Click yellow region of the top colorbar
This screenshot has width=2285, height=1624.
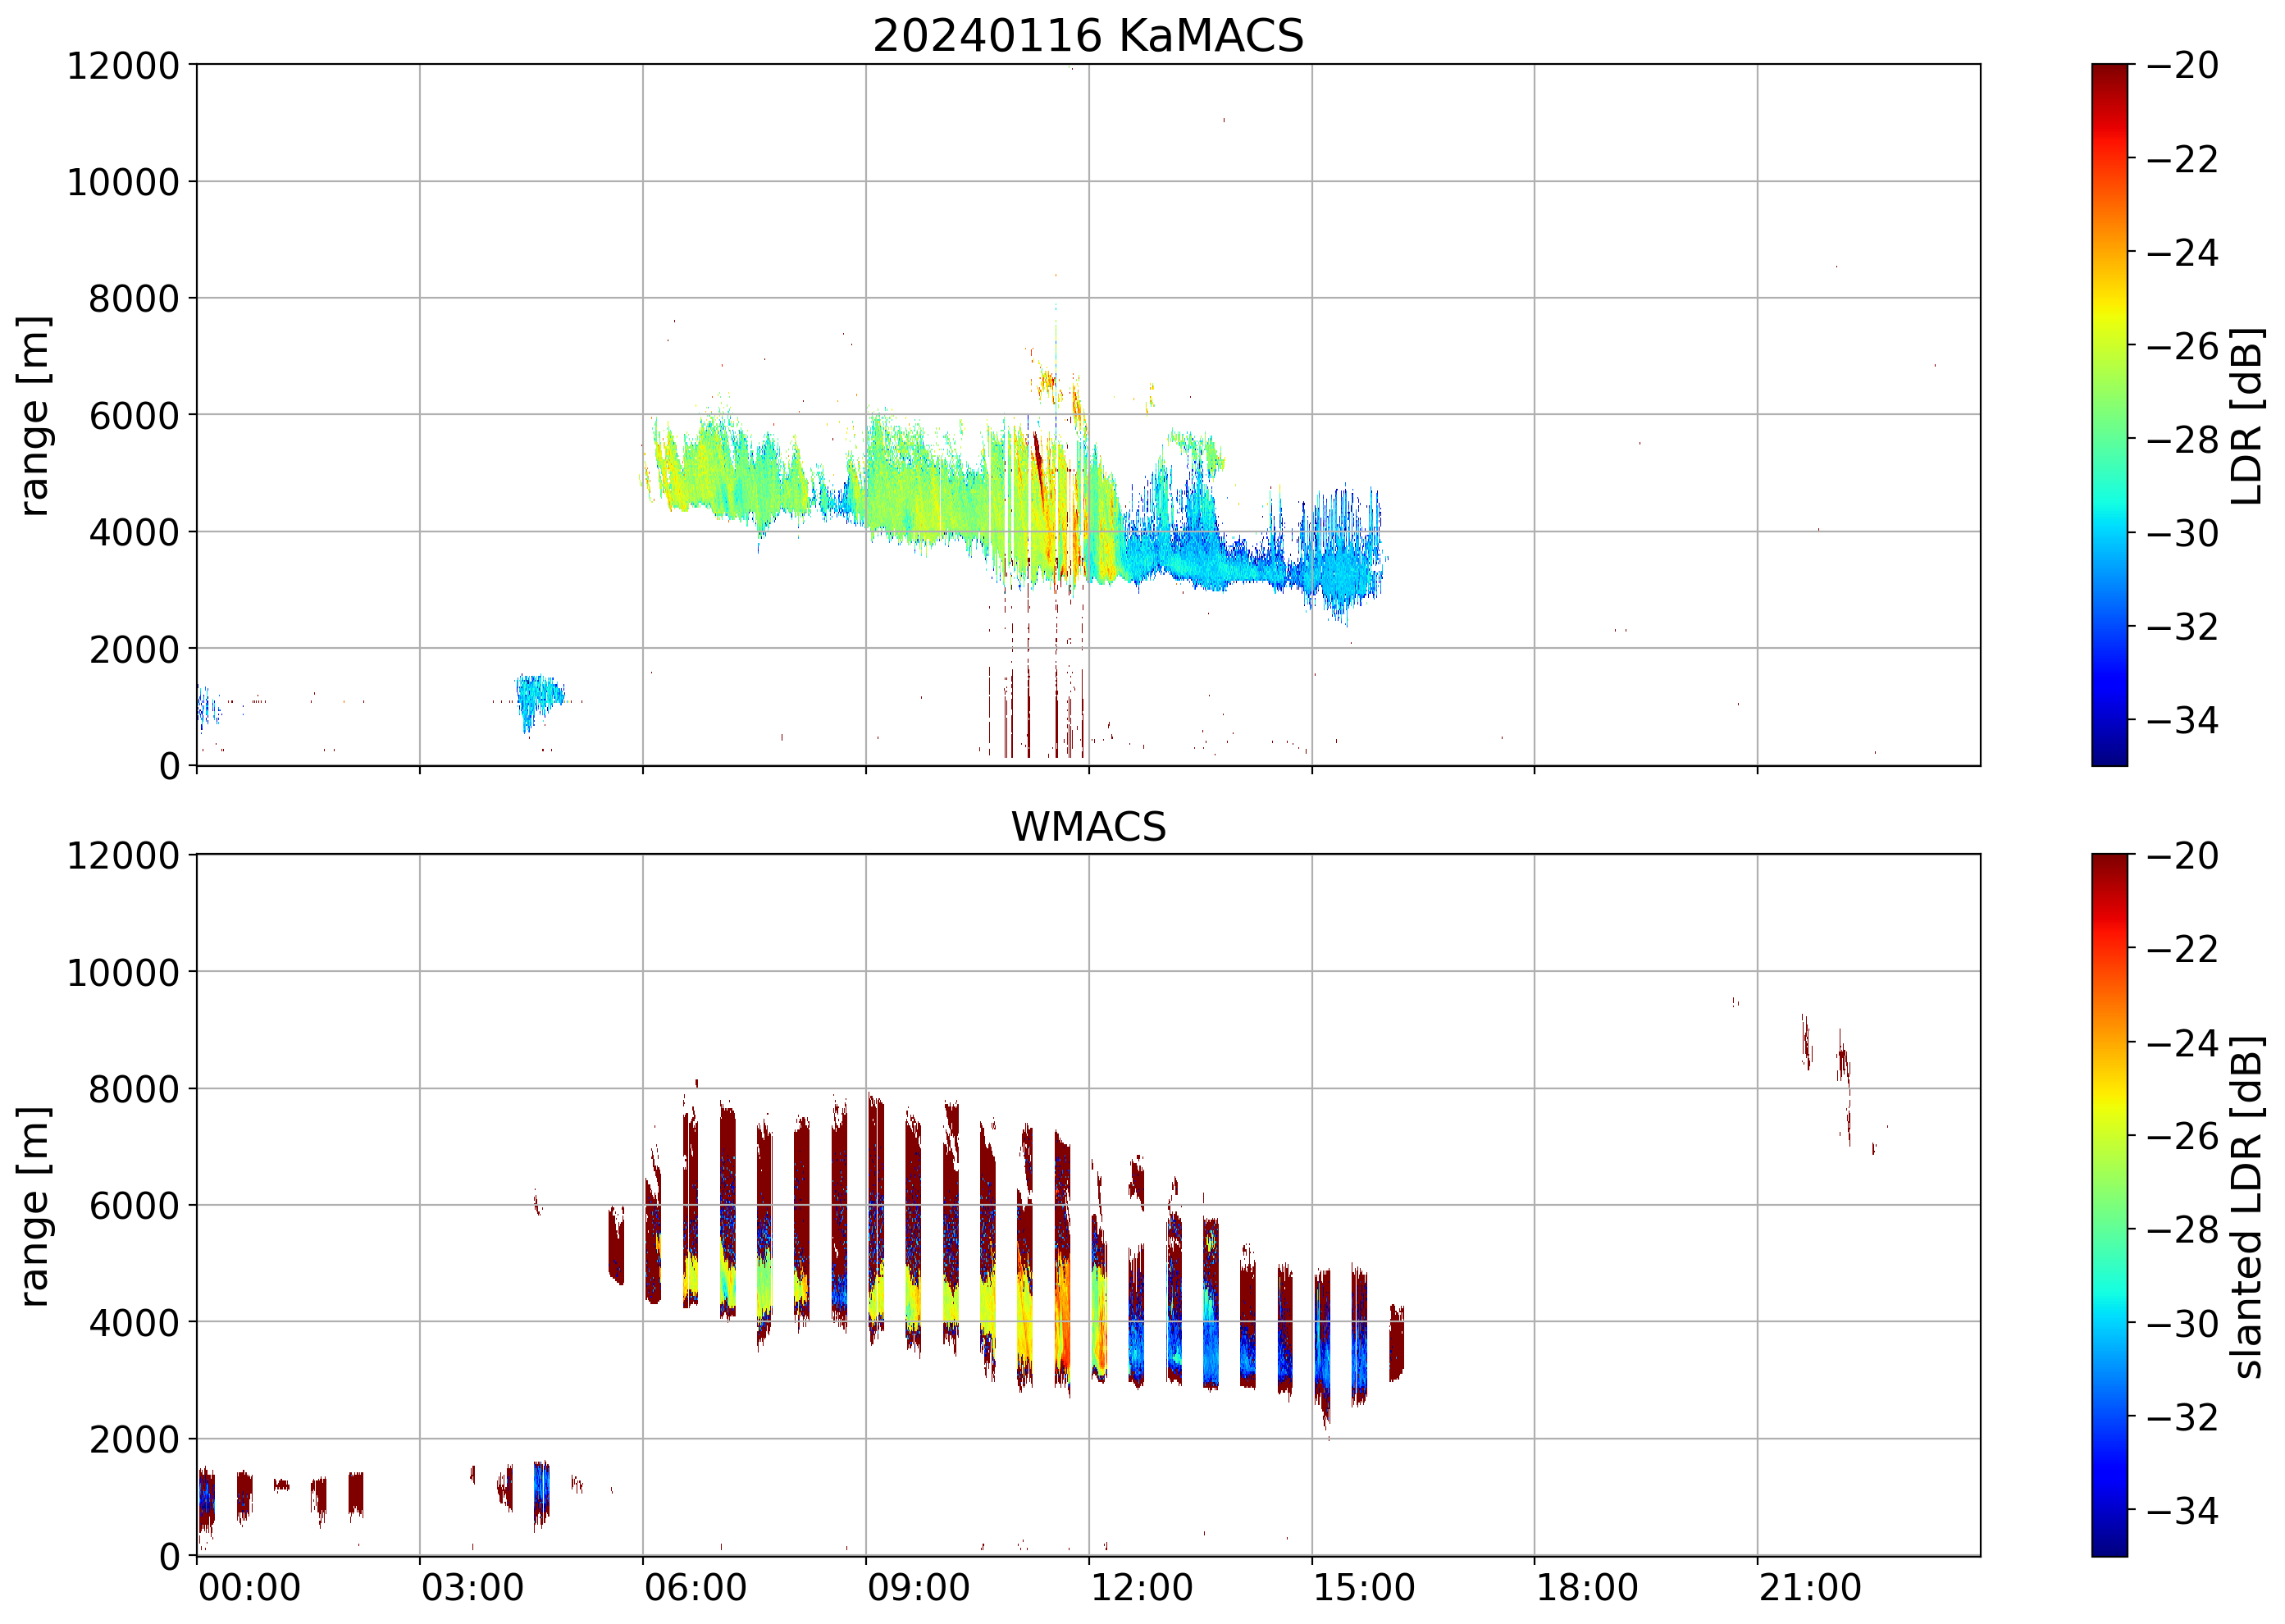(x=2109, y=310)
